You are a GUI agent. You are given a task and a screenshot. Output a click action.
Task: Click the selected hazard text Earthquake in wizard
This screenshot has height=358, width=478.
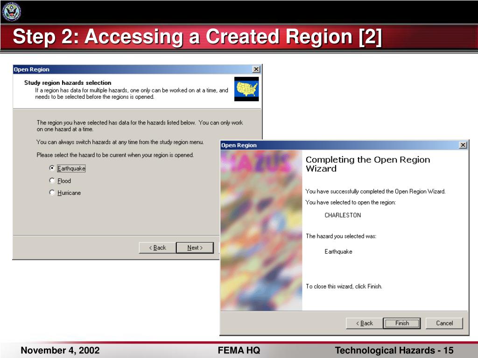(x=338, y=251)
